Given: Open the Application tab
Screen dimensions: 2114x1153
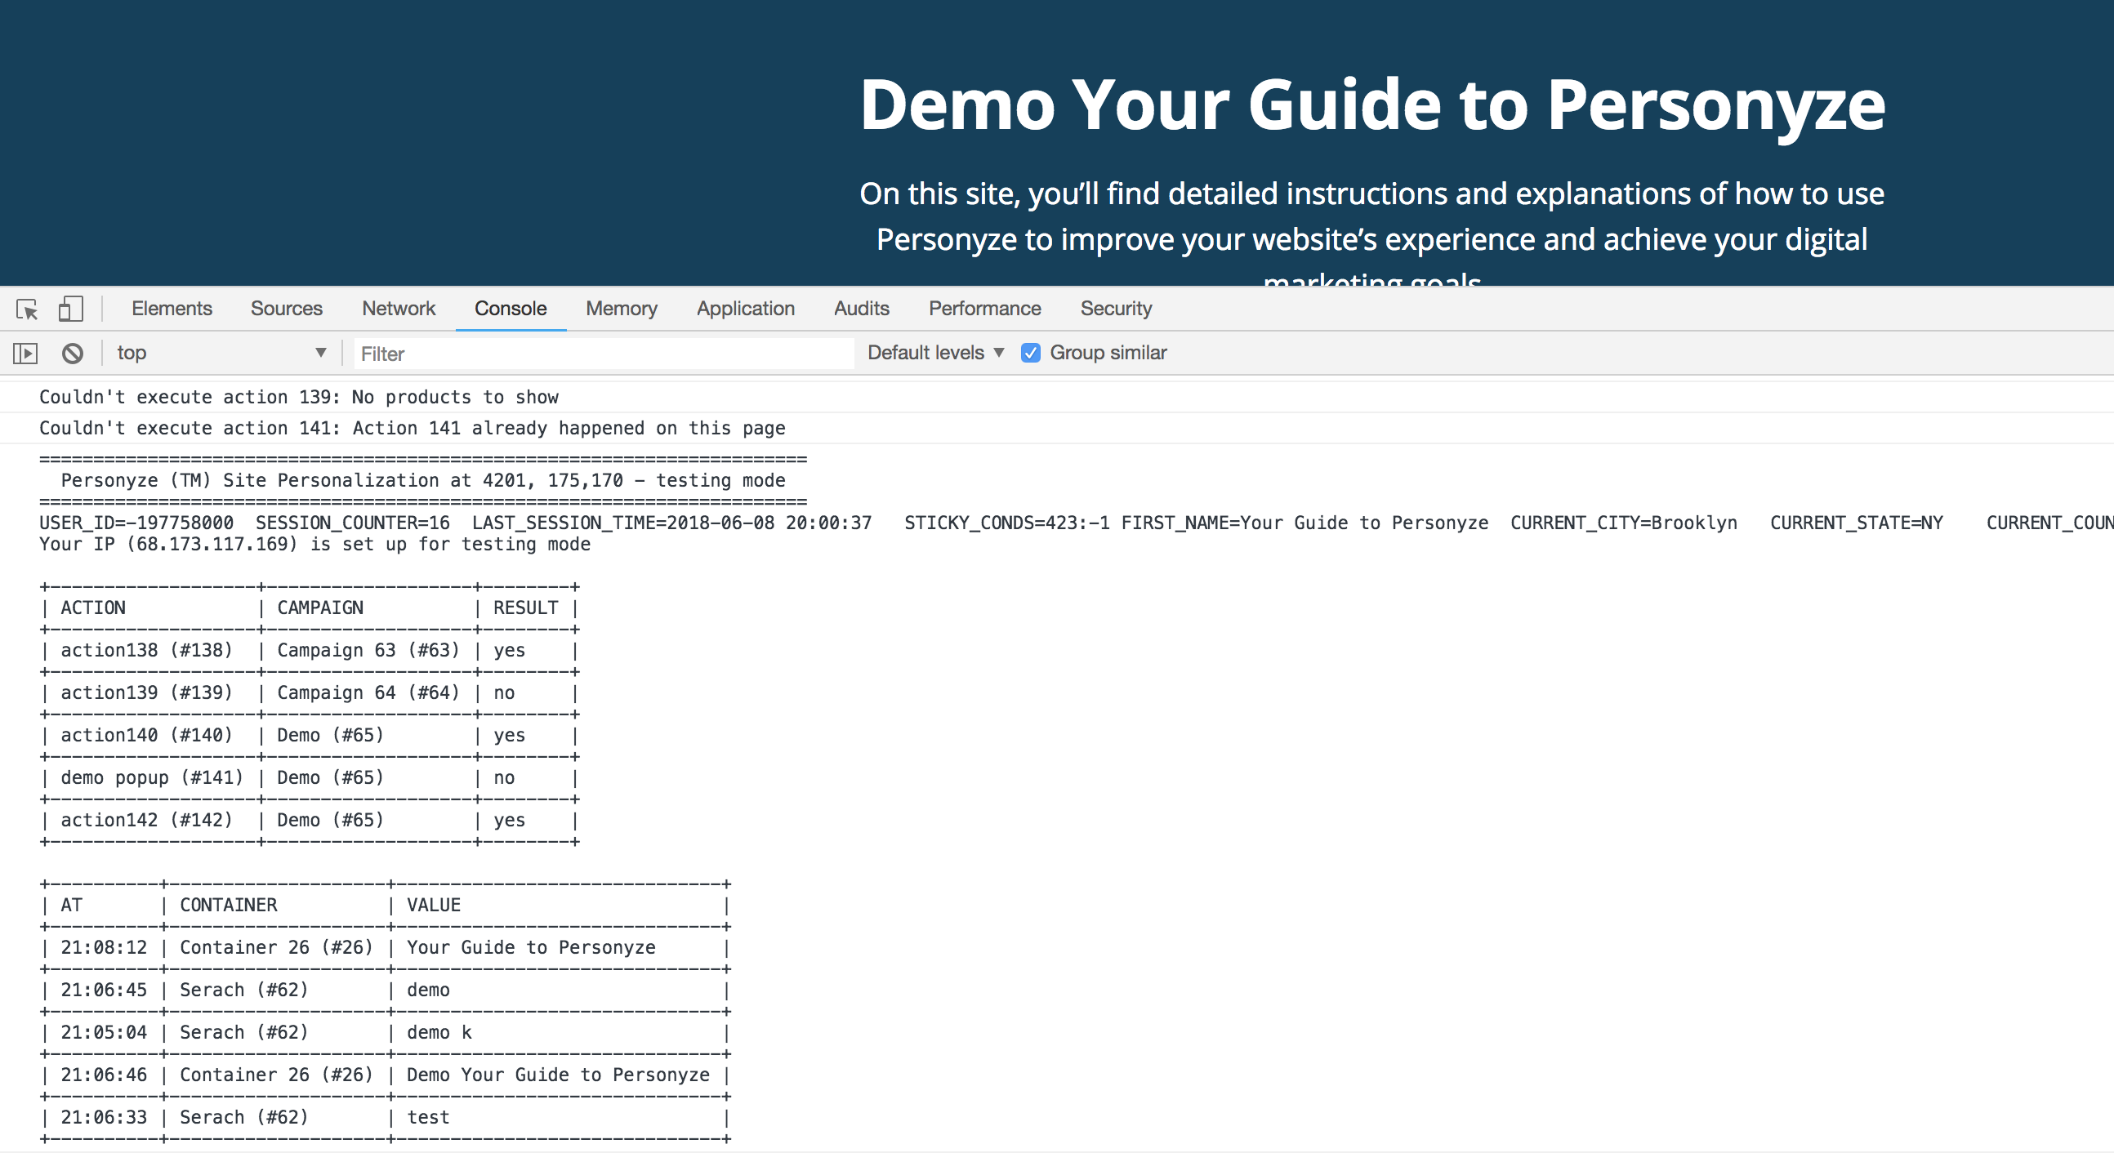Looking at the screenshot, I should (x=745, y=309).
